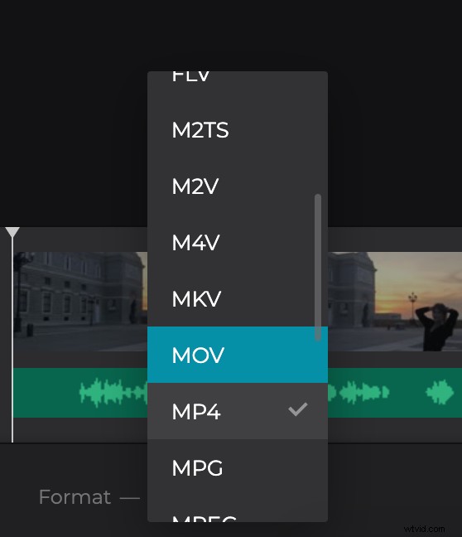Select the MKV format entry
This screenshot has width=462, height=537.
click(x=238, y=298)
